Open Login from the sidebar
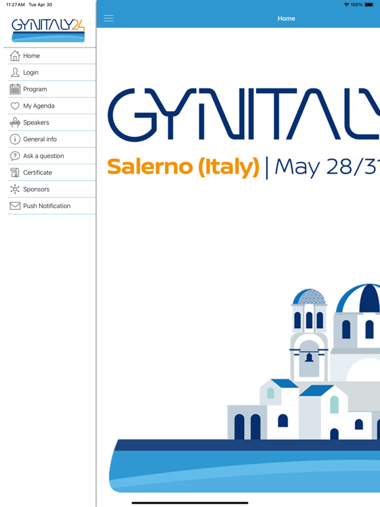The image size is (380, 507). click(31, 73)
